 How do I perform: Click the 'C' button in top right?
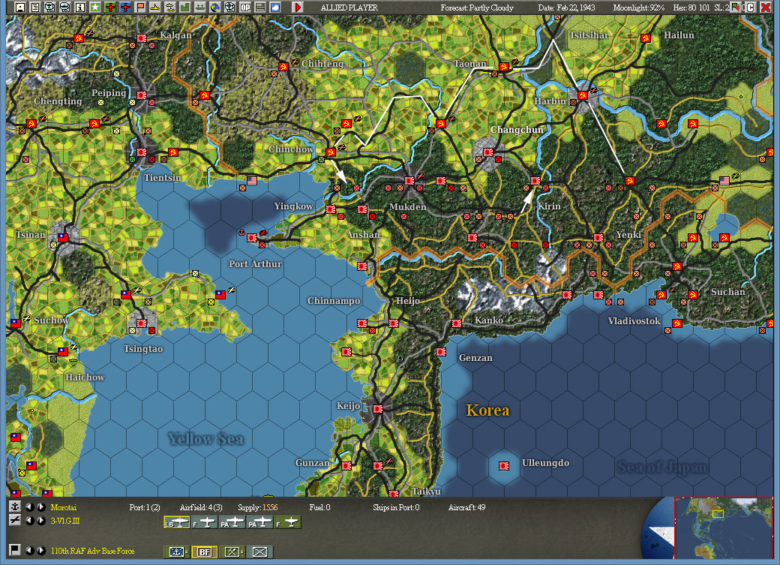[751, 8]
